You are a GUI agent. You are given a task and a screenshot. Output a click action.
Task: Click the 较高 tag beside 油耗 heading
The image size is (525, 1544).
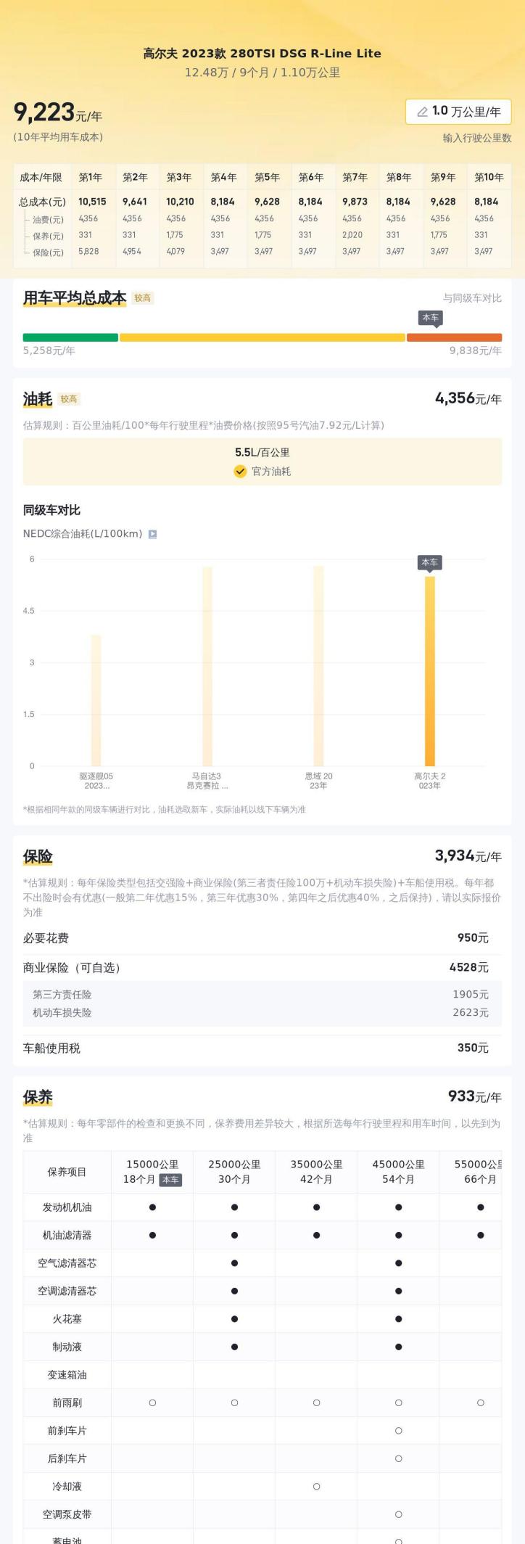point(69,399)
